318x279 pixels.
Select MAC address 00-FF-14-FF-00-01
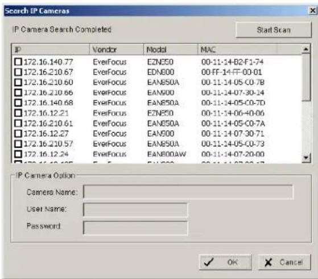pos(232,72)
